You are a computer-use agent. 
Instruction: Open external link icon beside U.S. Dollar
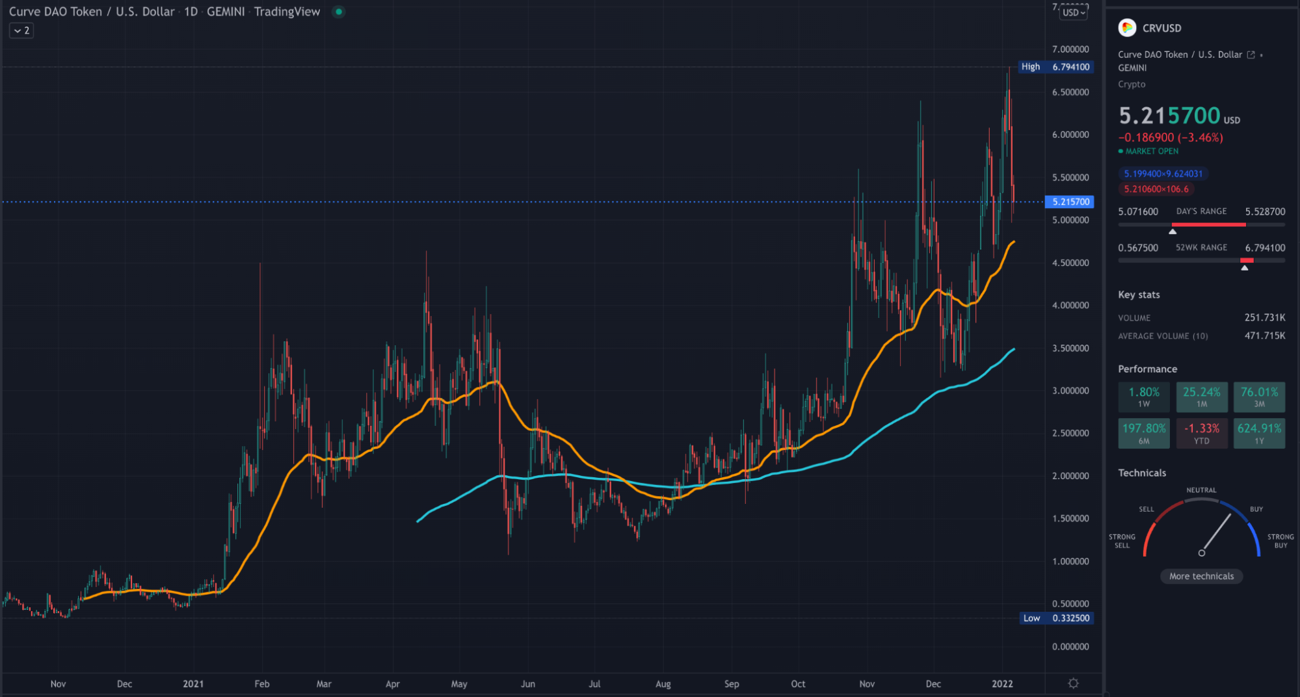pyautogui.click(x=1251, y=55)
